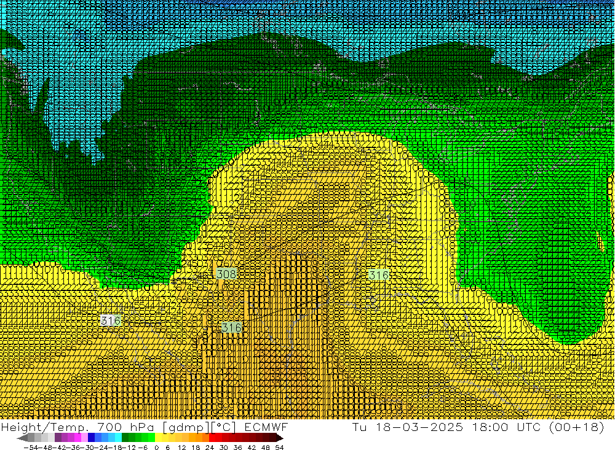Click the Height/Temp. 700 hPa title text
Viewport: 615px width, 450px height.
point(77,427)
